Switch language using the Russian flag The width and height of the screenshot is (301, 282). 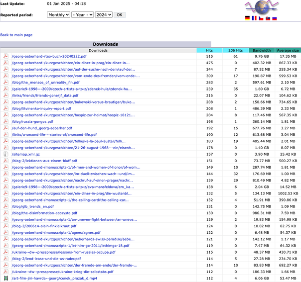pyautogui.click(x=275, y=18)
